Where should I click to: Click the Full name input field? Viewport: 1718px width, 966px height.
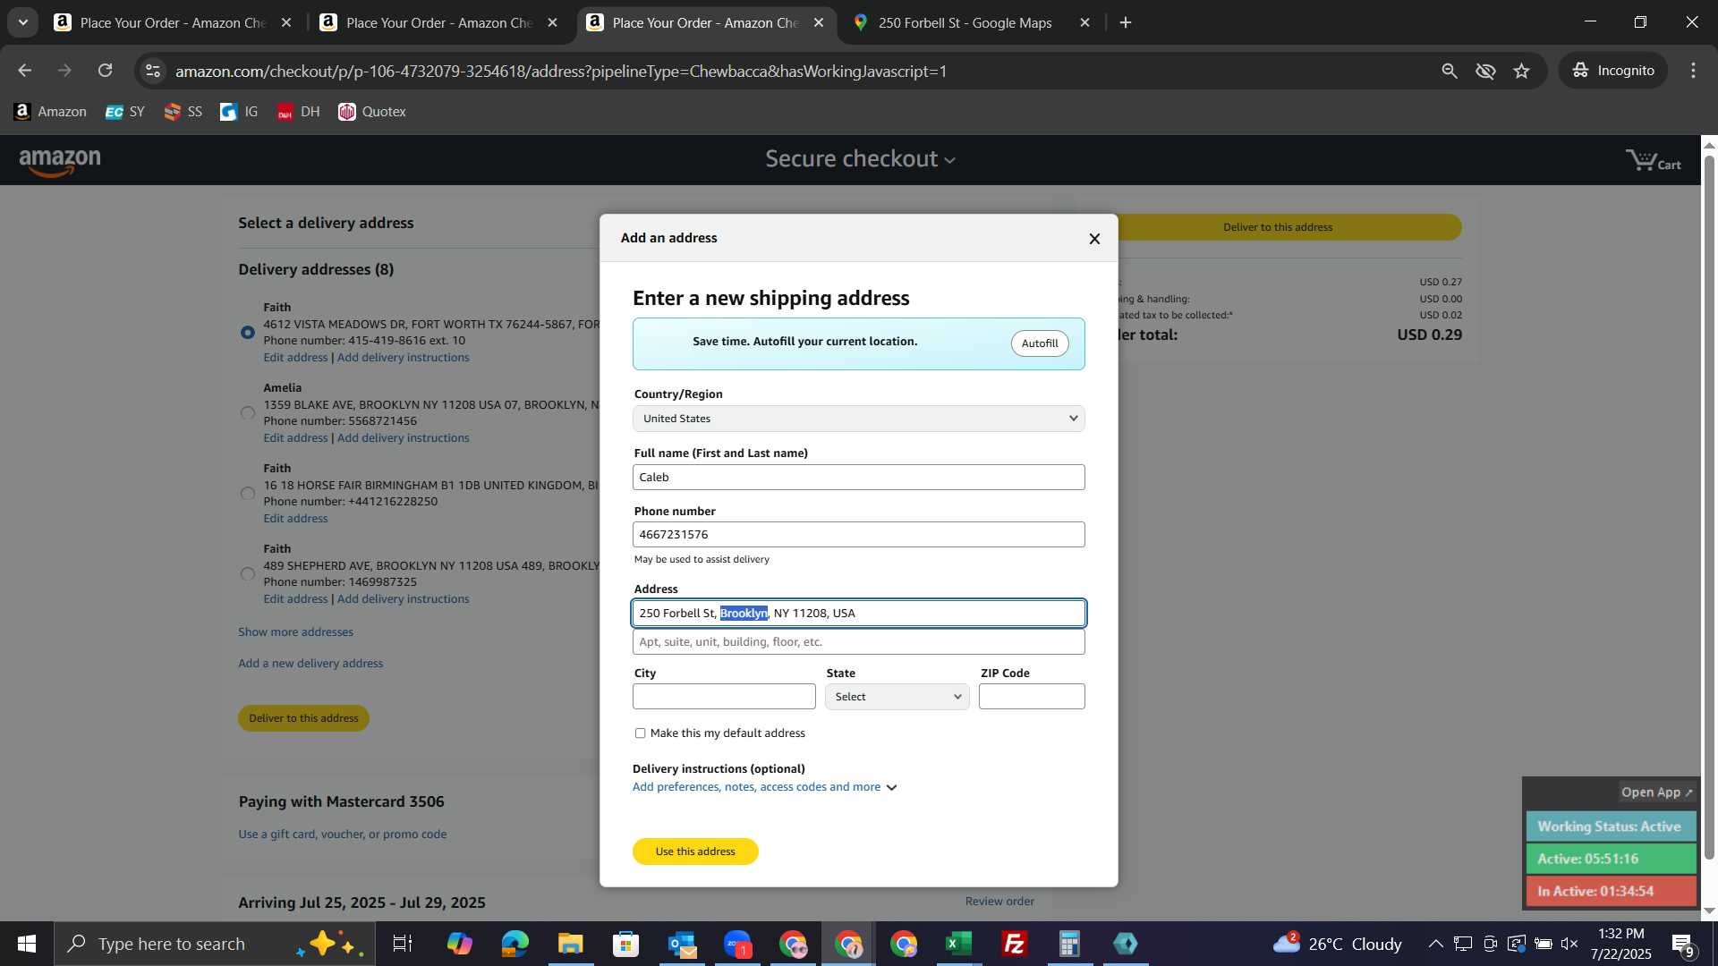click(859, 478)
